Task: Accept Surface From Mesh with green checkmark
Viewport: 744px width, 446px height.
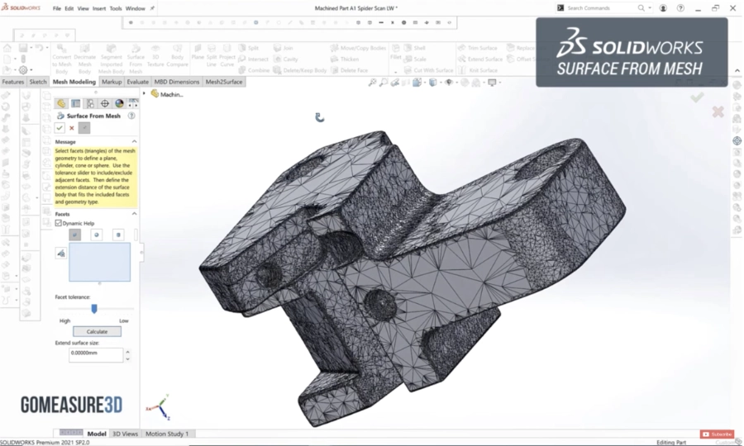Action: 60,128
